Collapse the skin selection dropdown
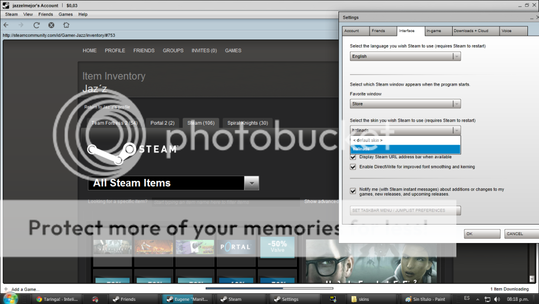Screen dimensions: 539x304 click(405, 130)
